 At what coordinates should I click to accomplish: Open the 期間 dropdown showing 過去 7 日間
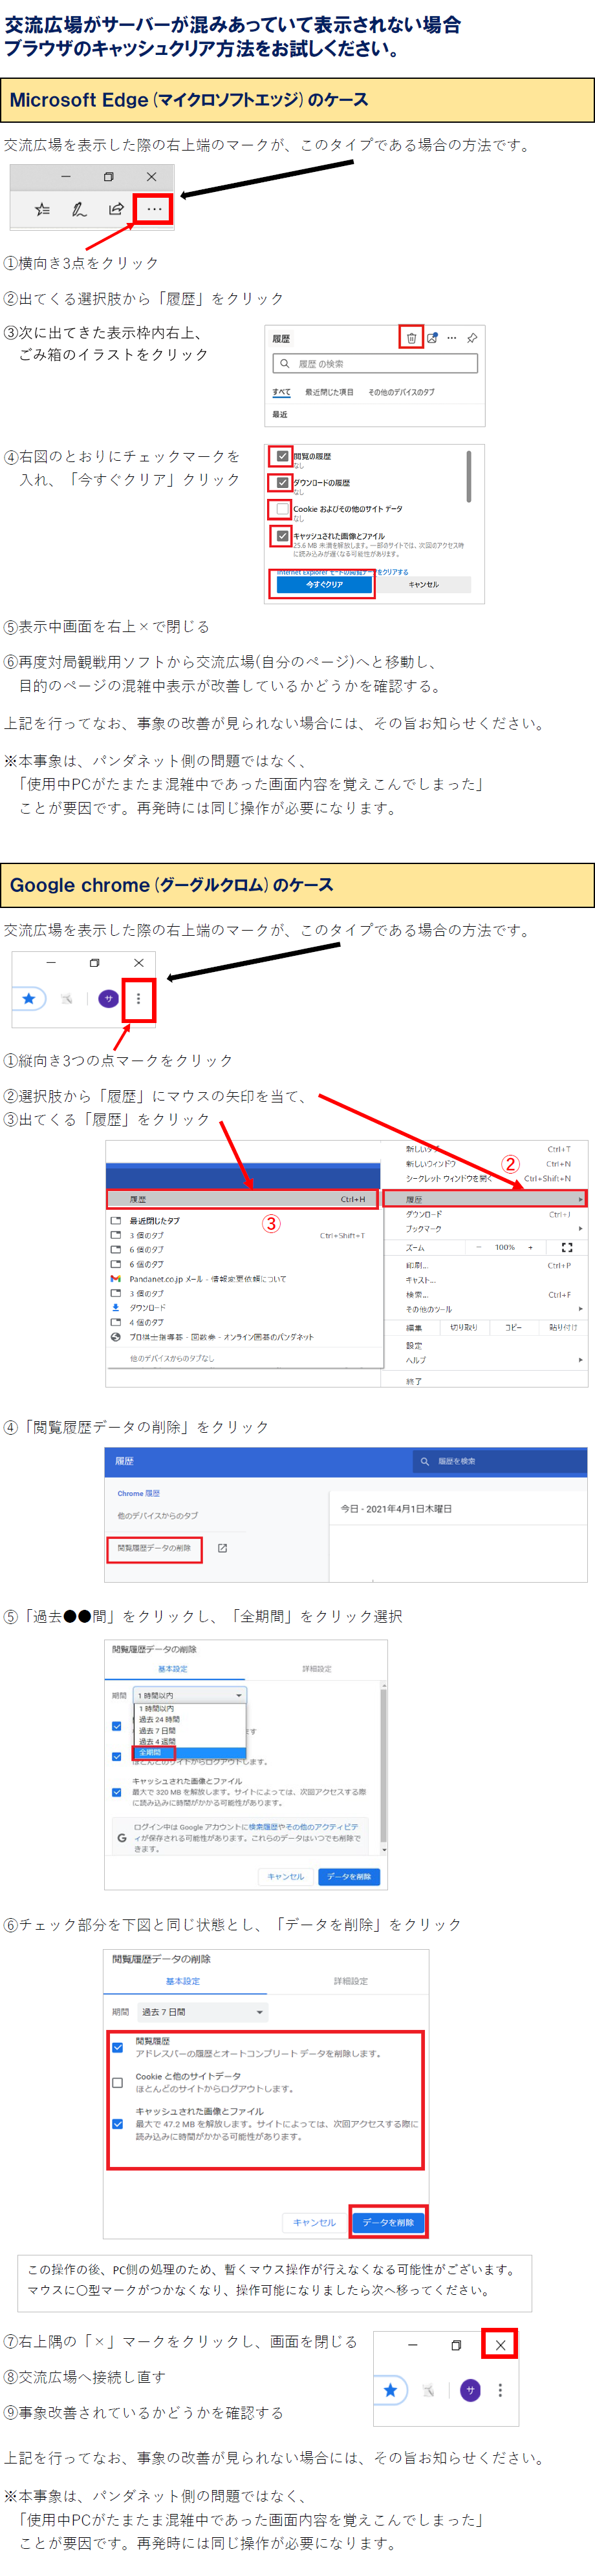tap(203, 2012)
